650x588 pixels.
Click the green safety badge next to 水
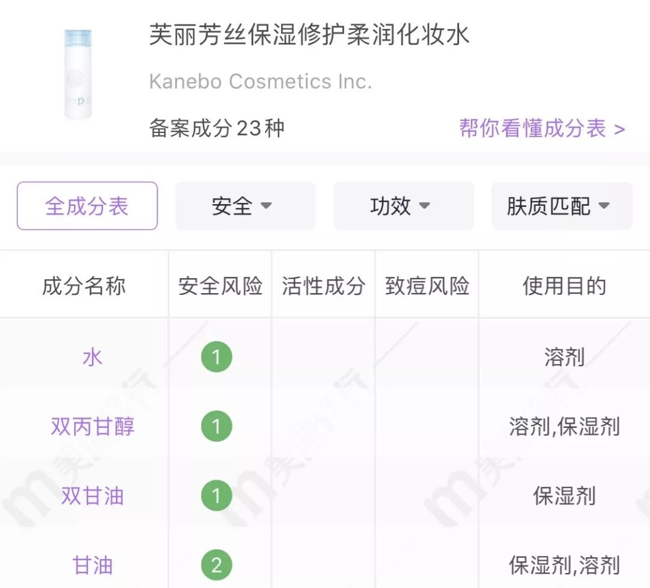click(217, 356)
